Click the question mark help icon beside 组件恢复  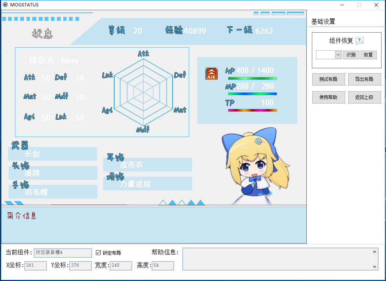359,41
